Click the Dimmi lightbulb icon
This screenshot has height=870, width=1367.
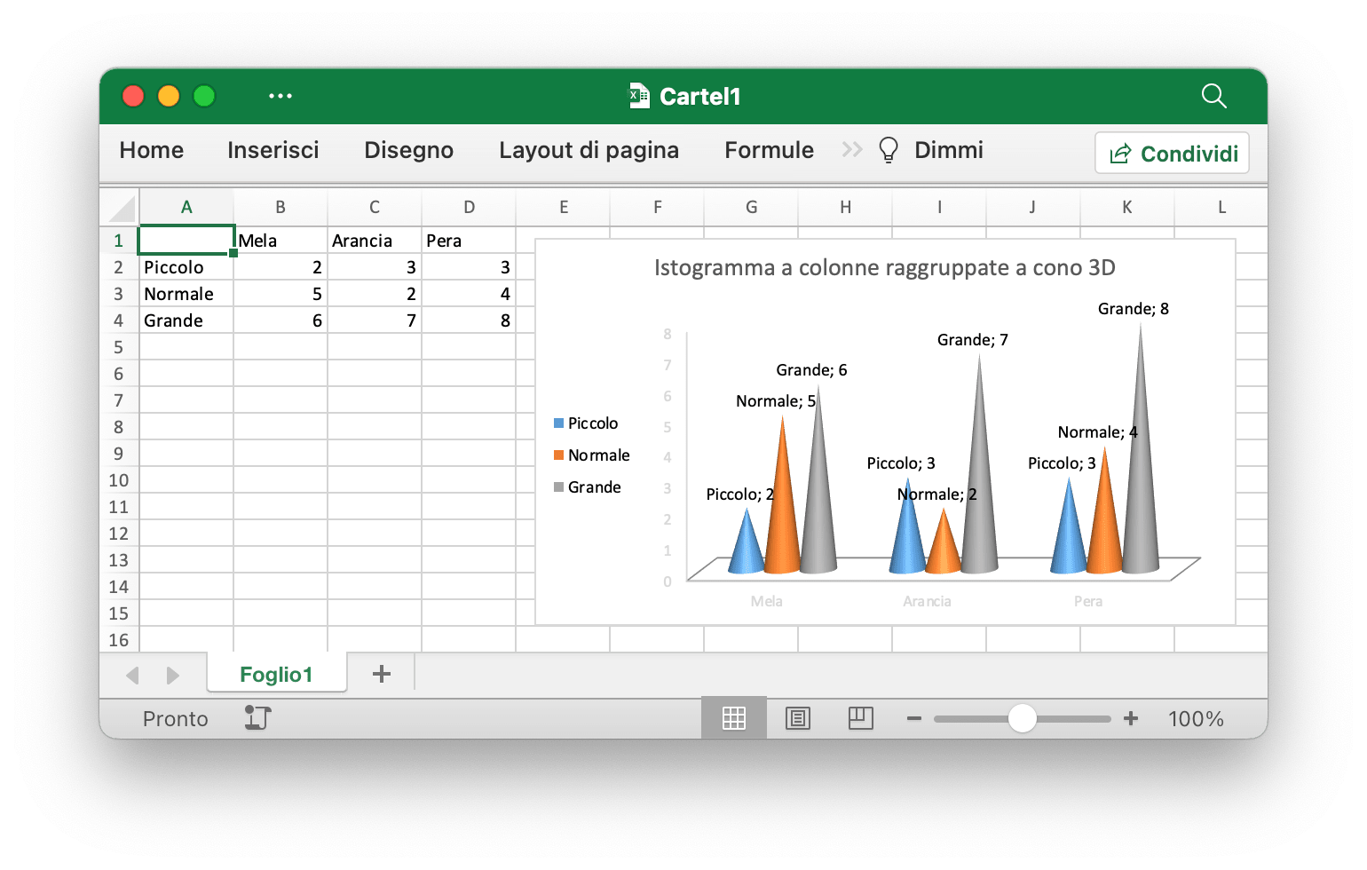888,150
